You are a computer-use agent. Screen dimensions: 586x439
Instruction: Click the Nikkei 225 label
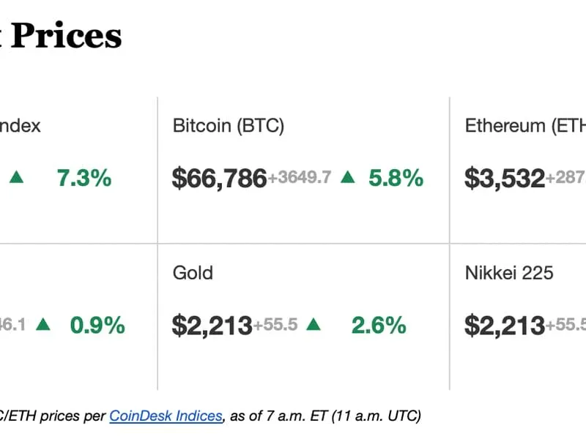(509, 273)
